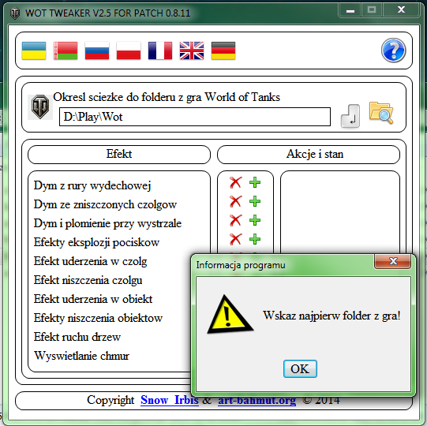
Task: Switch to French flag language
Action: point(160,50)
